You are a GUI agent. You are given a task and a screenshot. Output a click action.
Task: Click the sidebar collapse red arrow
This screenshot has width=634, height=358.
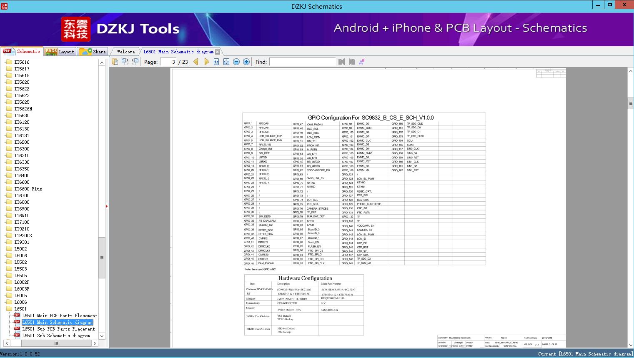tap(107, 206)
